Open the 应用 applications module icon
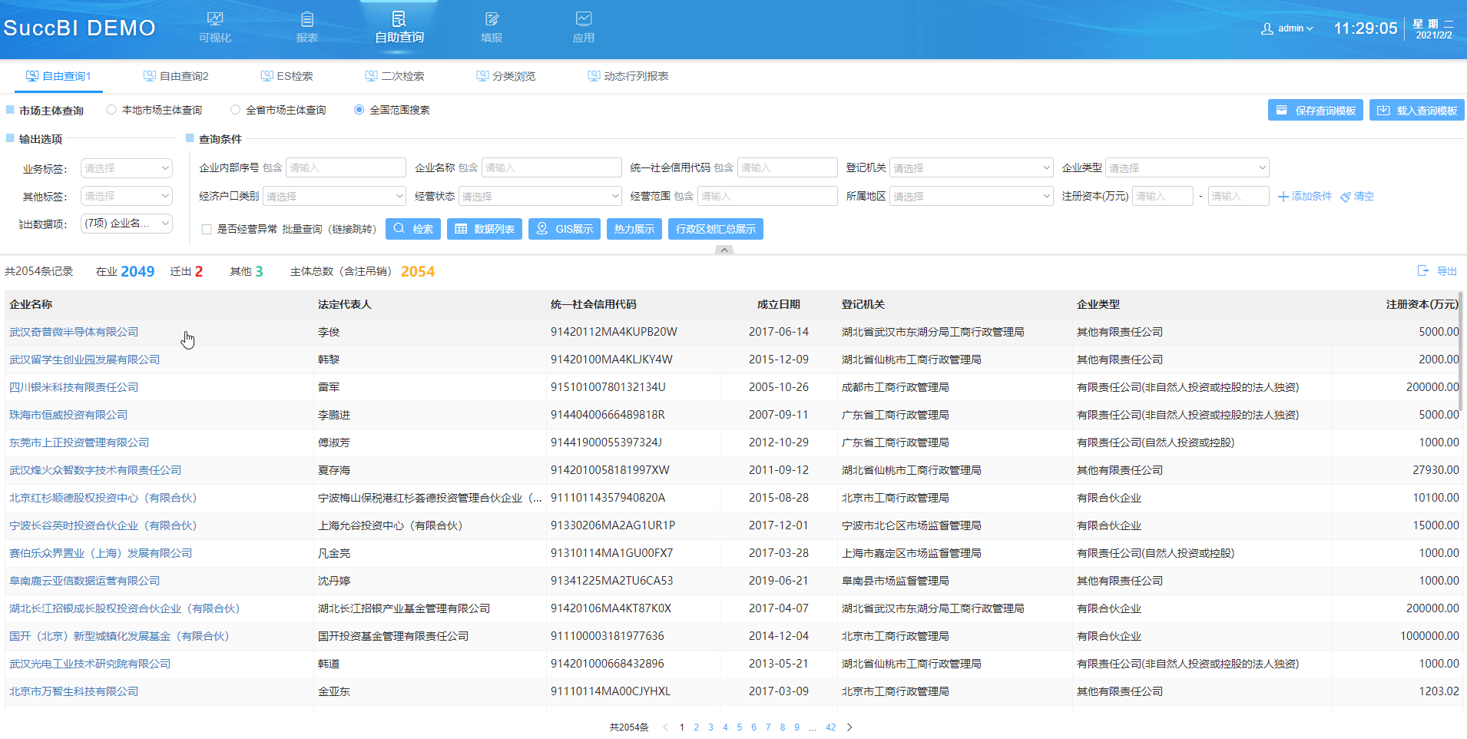Viewport: 1467px width, 739px height. (584, 19)
